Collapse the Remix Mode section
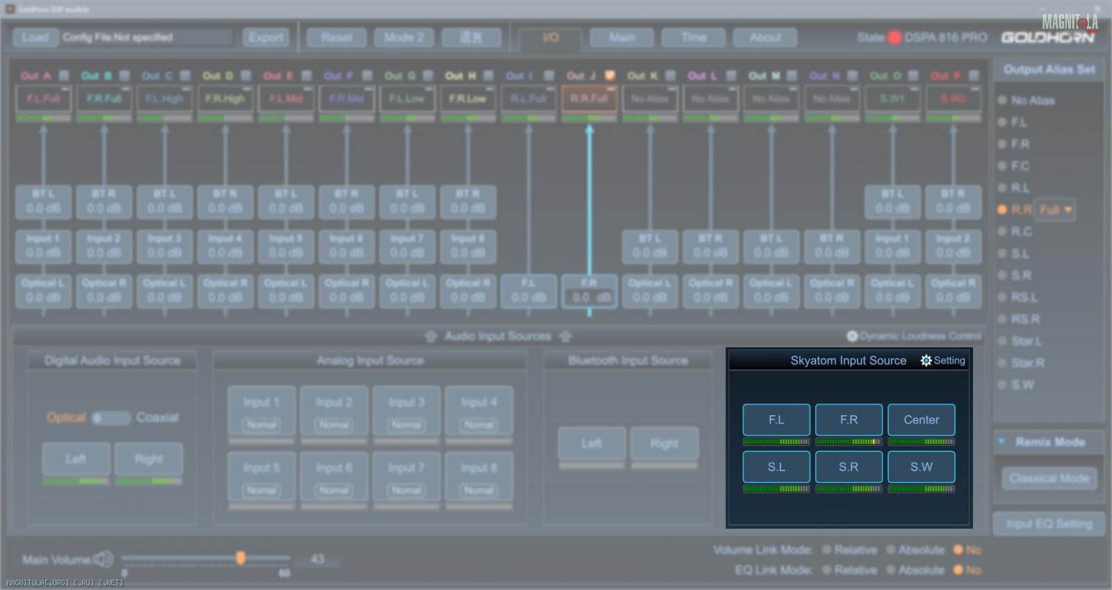 (1002, 441)
